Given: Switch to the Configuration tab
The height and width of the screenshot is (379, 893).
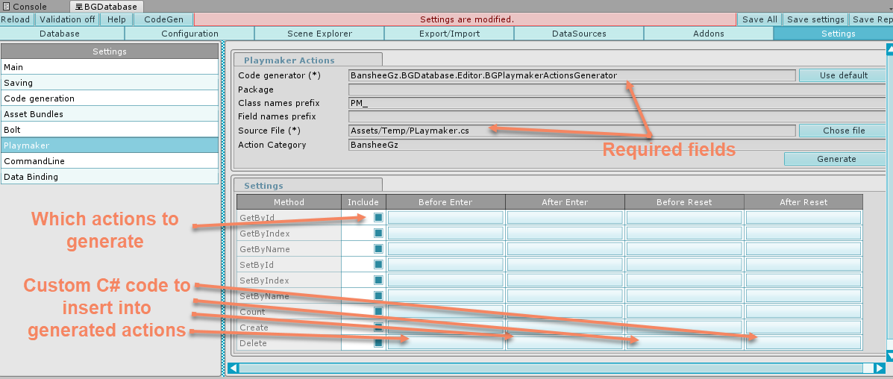Looking at the screenshot, I should pyautogui.click(x=189, y=34).
